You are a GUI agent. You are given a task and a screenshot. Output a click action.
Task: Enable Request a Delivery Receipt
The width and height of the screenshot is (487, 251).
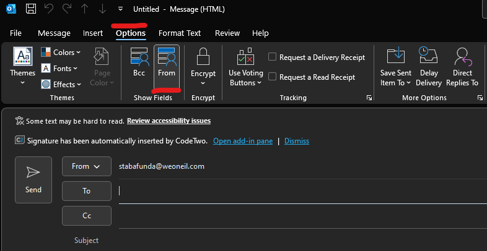pyautogui.click(x=273, y=57)
